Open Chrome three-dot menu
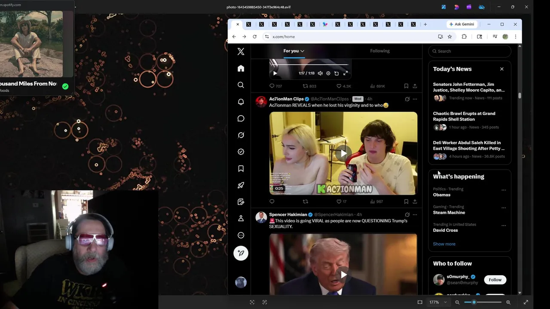This screenshot has width=550, height=309. [x=515, y=36]
